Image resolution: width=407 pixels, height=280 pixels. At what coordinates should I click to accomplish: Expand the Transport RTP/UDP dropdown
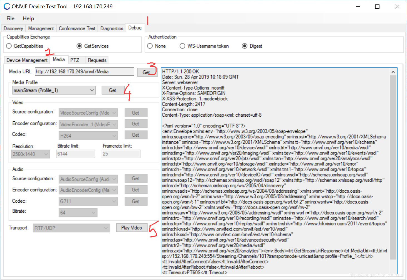click(71, 228)
